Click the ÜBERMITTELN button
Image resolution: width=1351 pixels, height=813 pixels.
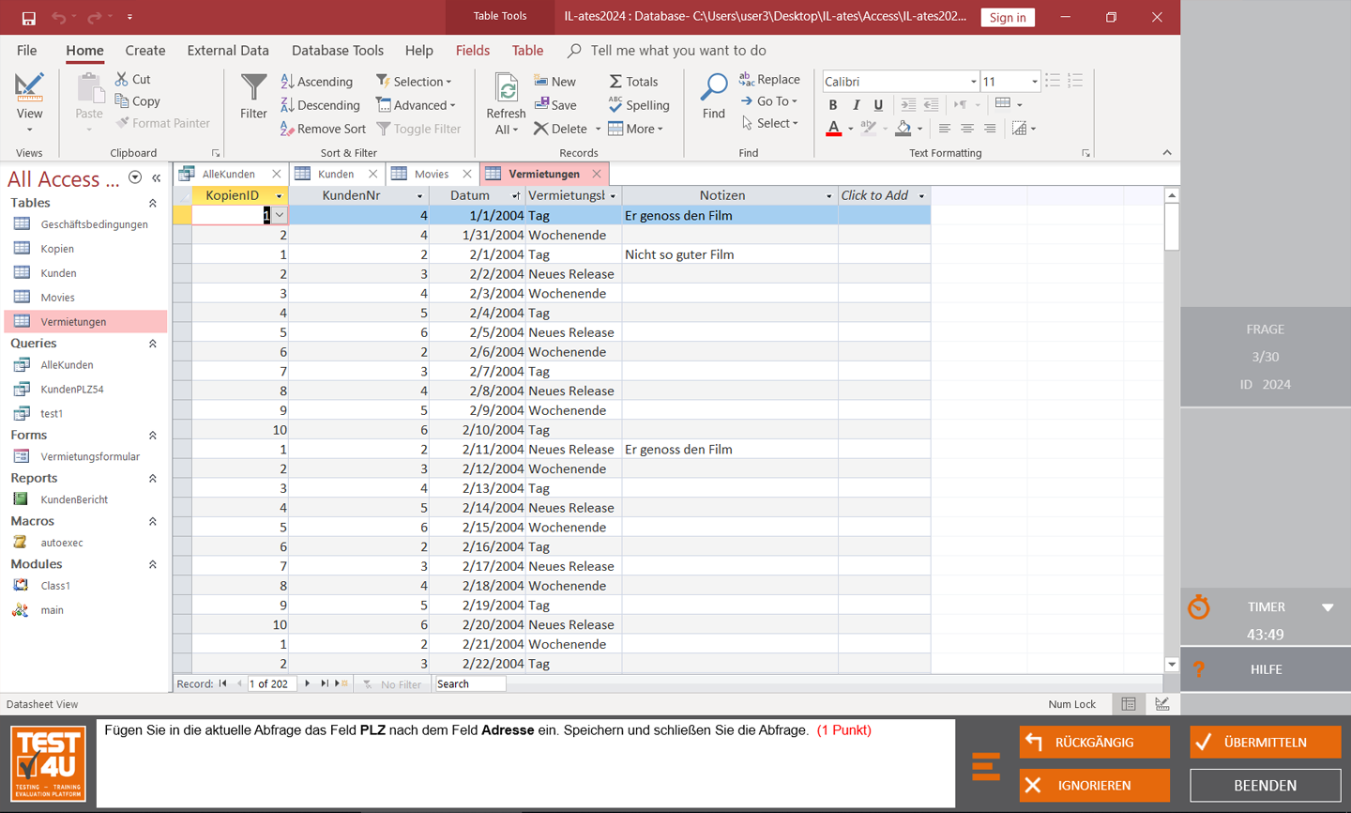(x=1266, y=742)
